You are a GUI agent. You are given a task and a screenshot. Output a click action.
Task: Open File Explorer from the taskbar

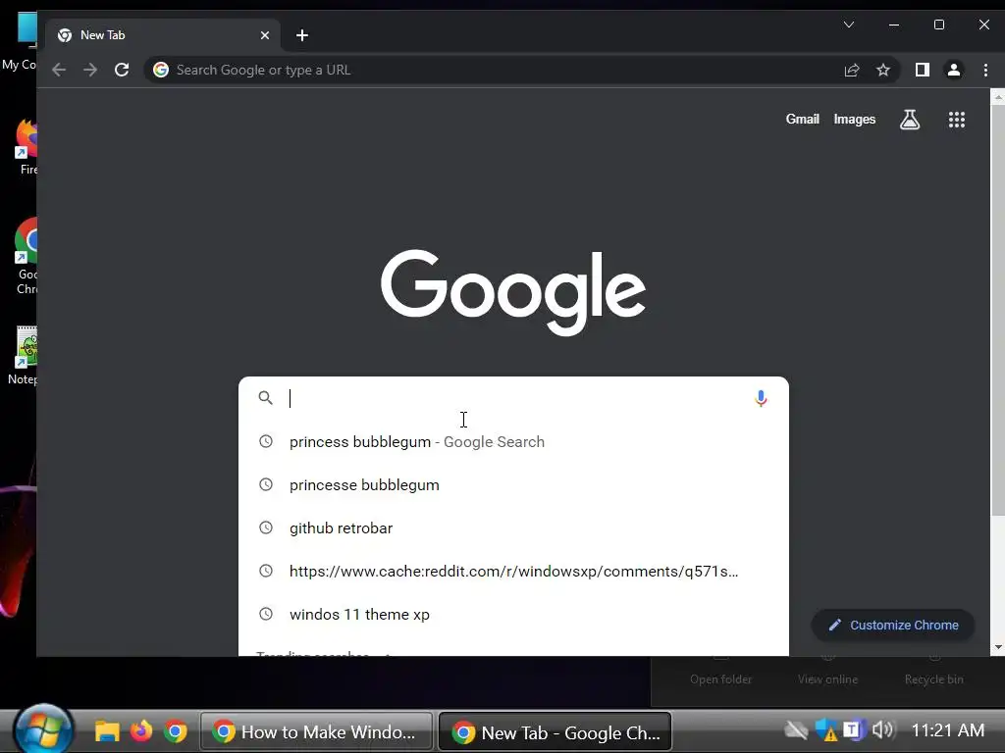[107, 731]
